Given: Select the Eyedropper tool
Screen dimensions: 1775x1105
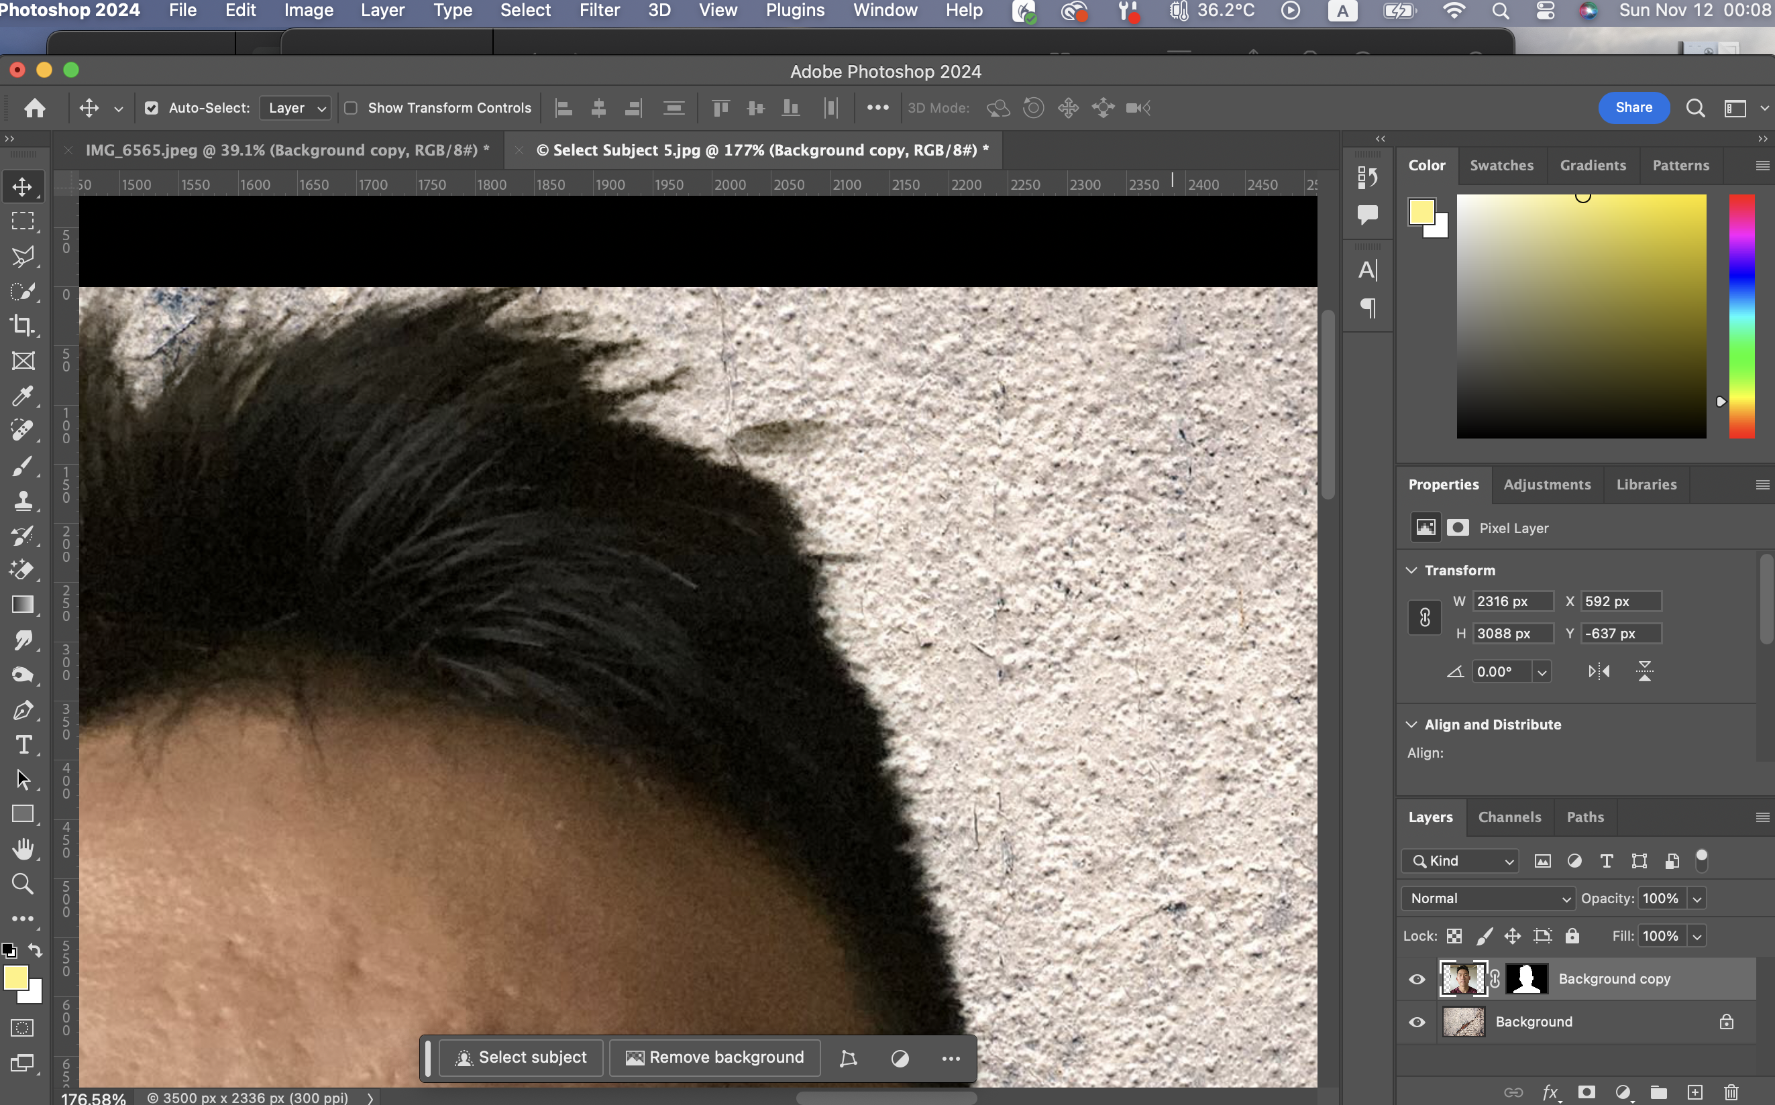Looking at the screenshot, I should click(23, 396).
